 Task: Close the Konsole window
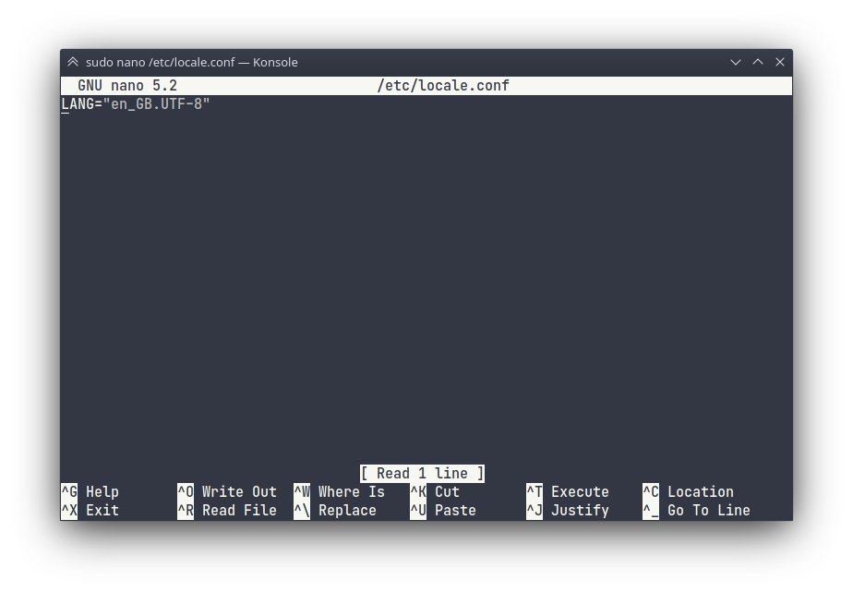(780, 62)
